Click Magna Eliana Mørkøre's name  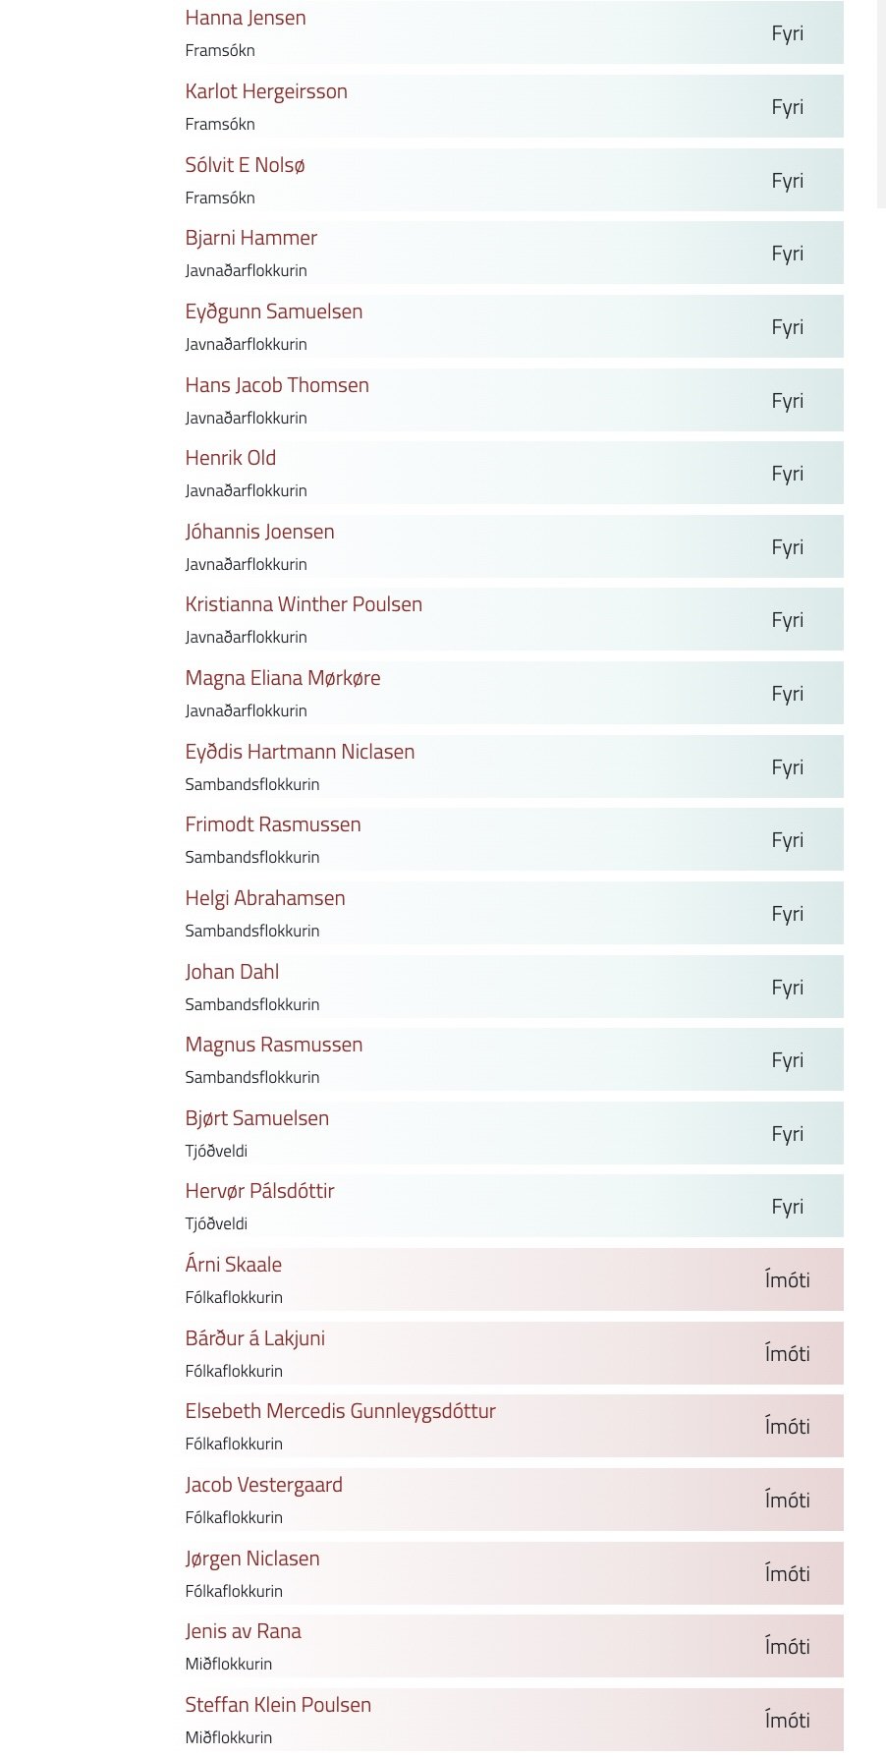pos(283,678)
